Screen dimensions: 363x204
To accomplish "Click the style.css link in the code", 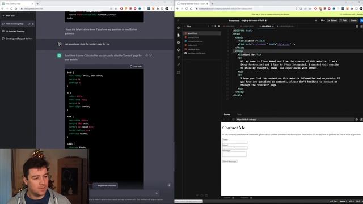I will coord(284,44).
